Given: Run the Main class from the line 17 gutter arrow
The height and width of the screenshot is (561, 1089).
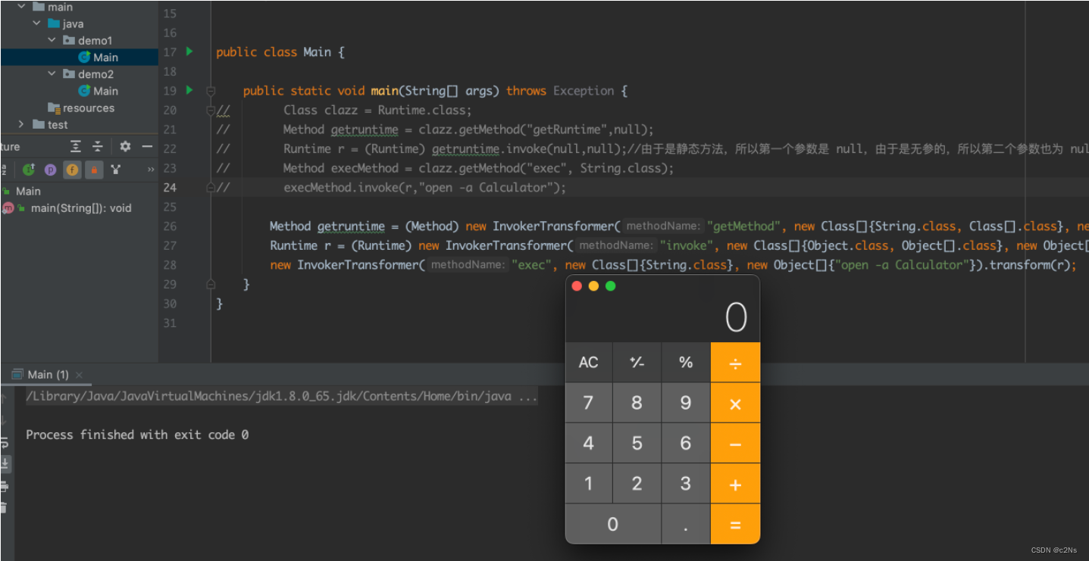Looking at the screenshot, I should point(189,51).
